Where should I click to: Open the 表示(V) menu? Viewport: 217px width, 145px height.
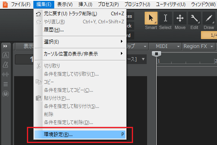[65, 4]
